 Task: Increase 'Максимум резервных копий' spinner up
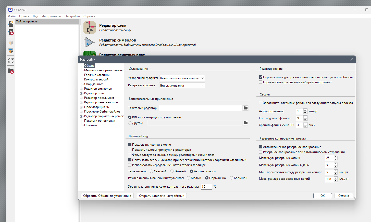[x=336, y=157]
